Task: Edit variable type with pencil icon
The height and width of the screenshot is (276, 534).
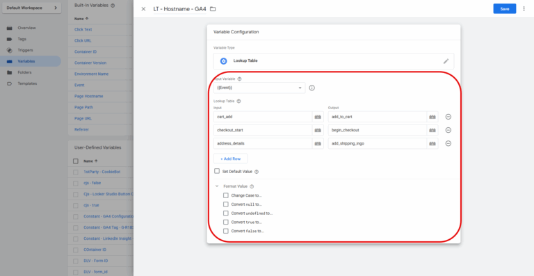Action: [x=446, y=61]
